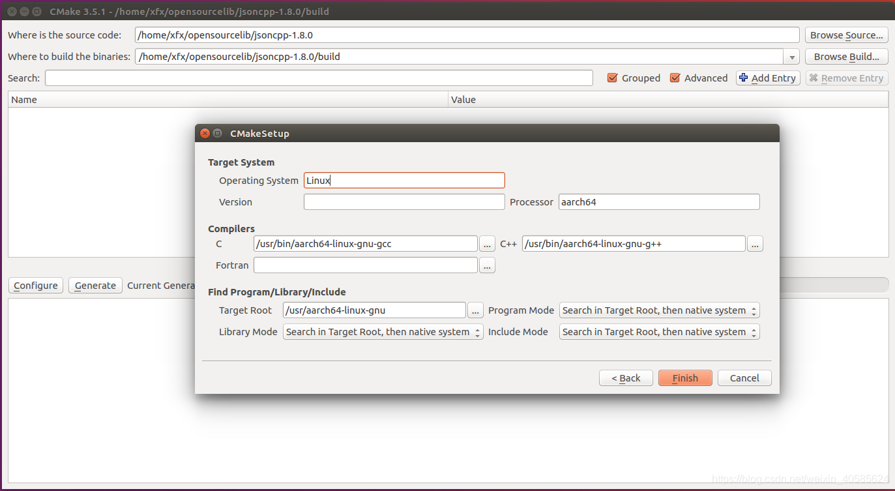The width and height of the screenshot is (895, 491).
Task: Click the C++ compiler path field
Action: tap(634, 244)
